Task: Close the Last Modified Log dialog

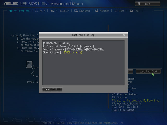Action: click(x=124, y=35)
